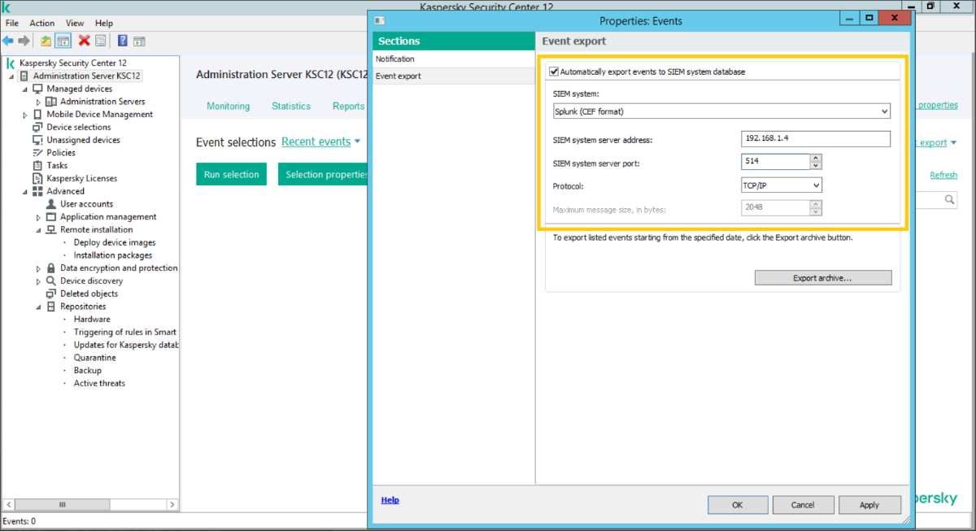
Task: Open the File menu
Action: (12, 24)
